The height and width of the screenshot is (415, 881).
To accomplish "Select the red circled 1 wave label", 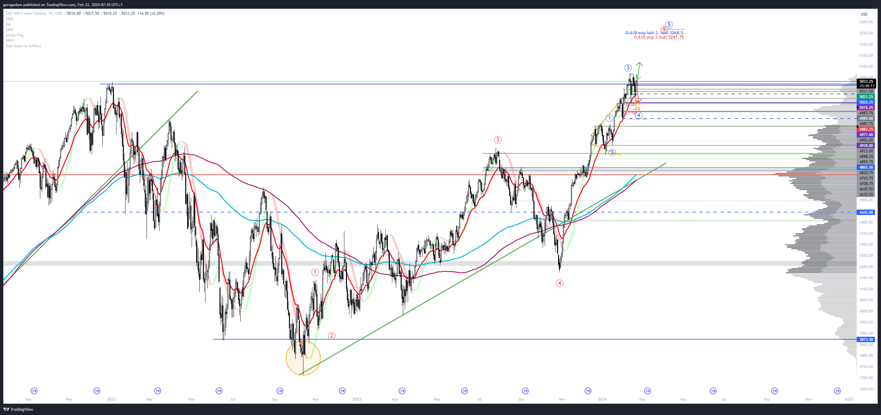I will [315, 272].
